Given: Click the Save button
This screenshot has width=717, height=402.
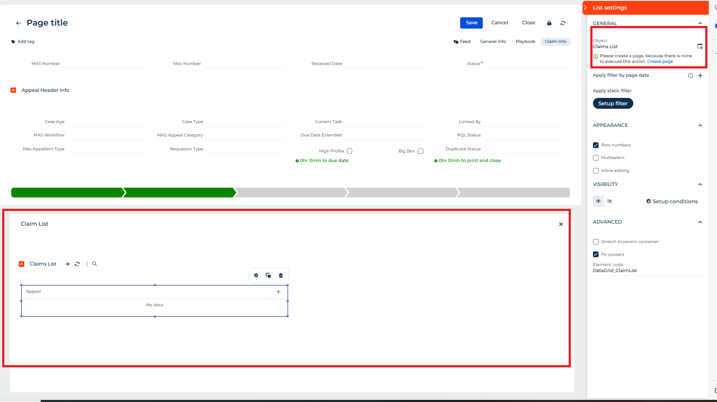Looking at the screenshot, I should [471, 23].
